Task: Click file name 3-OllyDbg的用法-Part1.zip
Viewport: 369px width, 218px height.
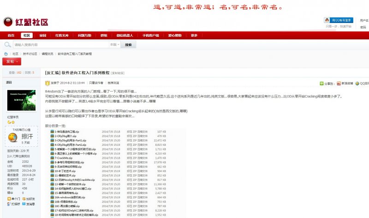Action: [71, 140]
